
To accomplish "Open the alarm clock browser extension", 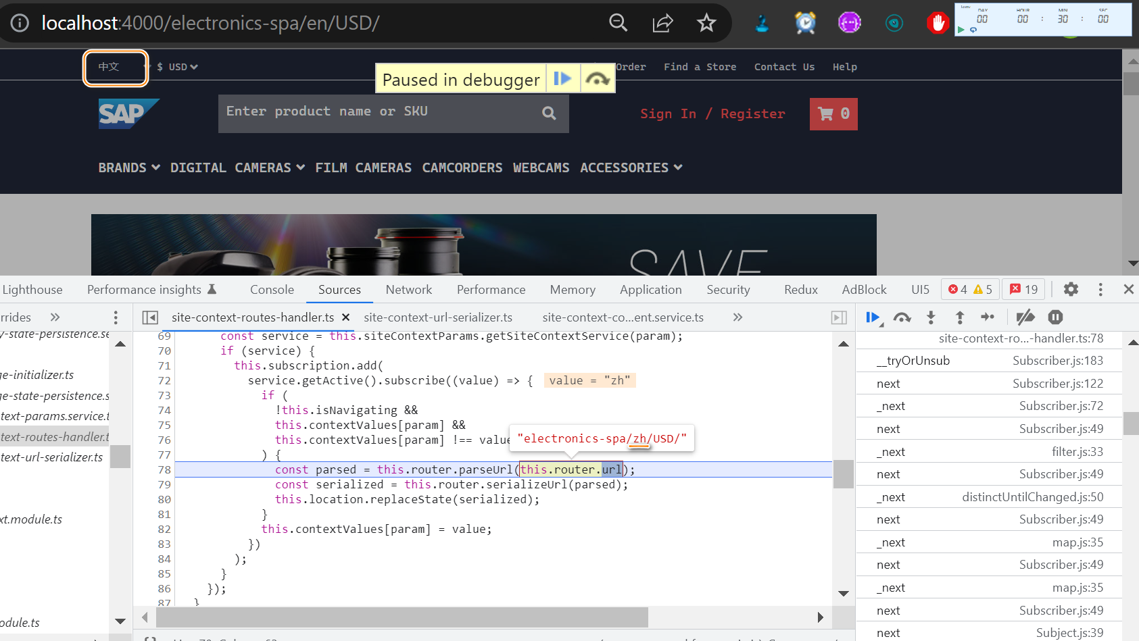I will click(805, 23).
